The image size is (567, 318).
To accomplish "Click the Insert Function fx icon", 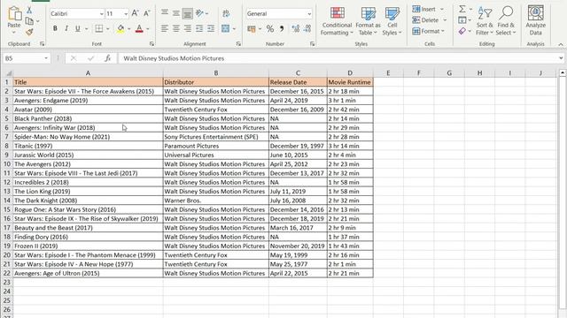I will click(107, 58).
